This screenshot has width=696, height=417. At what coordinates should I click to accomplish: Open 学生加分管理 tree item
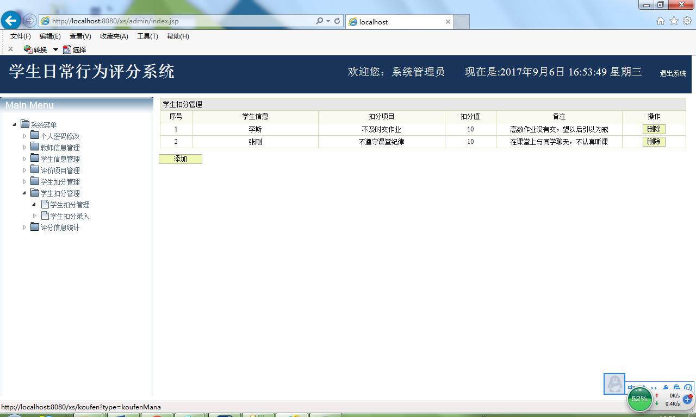pos(60,182)
